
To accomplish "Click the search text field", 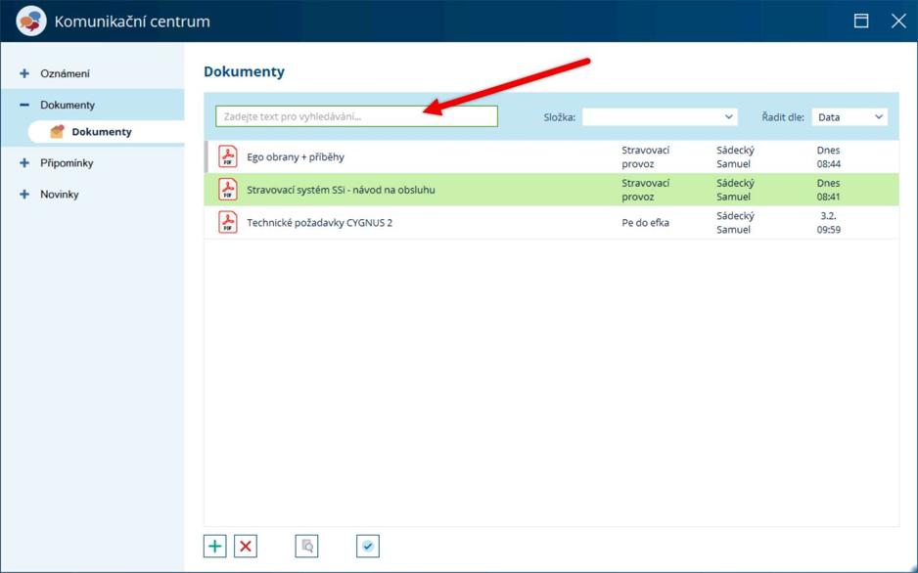I will tap(356, 116).
